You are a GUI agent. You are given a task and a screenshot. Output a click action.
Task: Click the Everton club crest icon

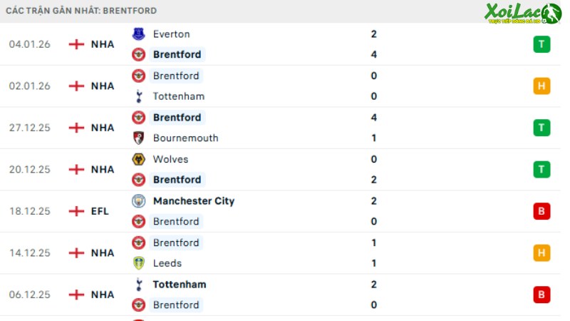click(138, 34)
